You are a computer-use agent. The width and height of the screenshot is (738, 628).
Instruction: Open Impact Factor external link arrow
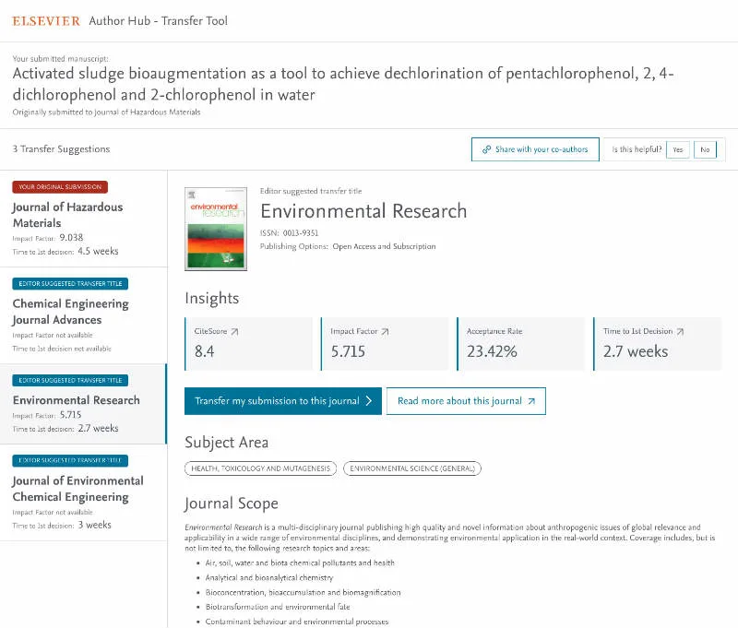[x=385, y=332]
